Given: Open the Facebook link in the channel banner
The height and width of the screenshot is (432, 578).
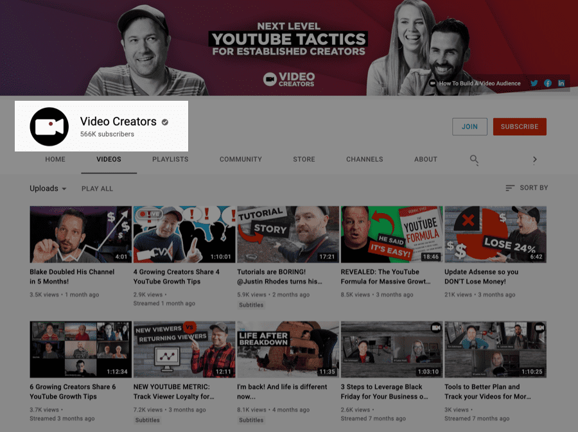Looking at the screenshot, I should 548,83.
